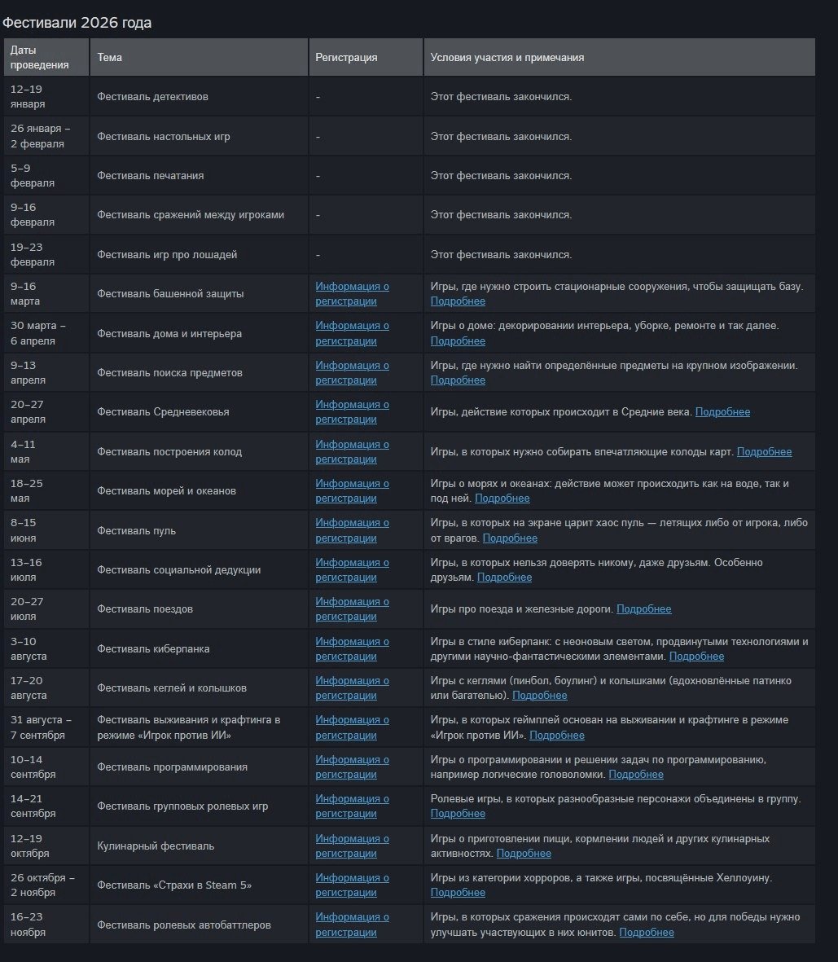Open Подробнее link for Фестиваль морей и океанов
This screenshot has width=838, height=962.
click(x=502, y=498)
